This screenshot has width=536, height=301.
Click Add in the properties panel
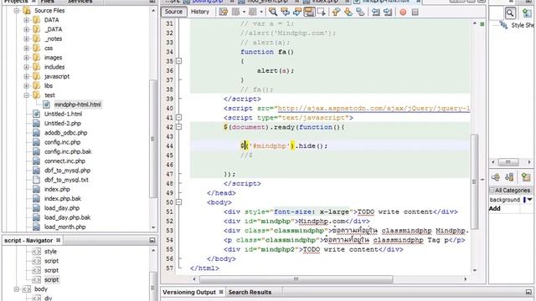(x=495, y=208)
